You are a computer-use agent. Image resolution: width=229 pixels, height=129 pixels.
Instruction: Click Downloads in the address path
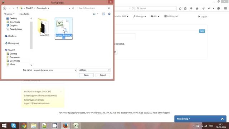(42, 8)
